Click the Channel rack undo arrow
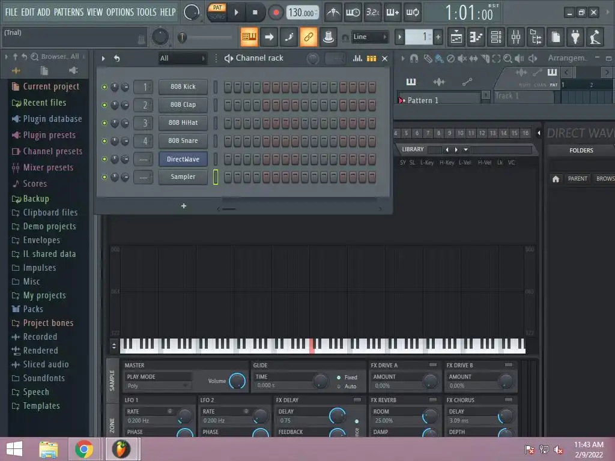Viewport: 615px width, 461px height. click(117, 58)
